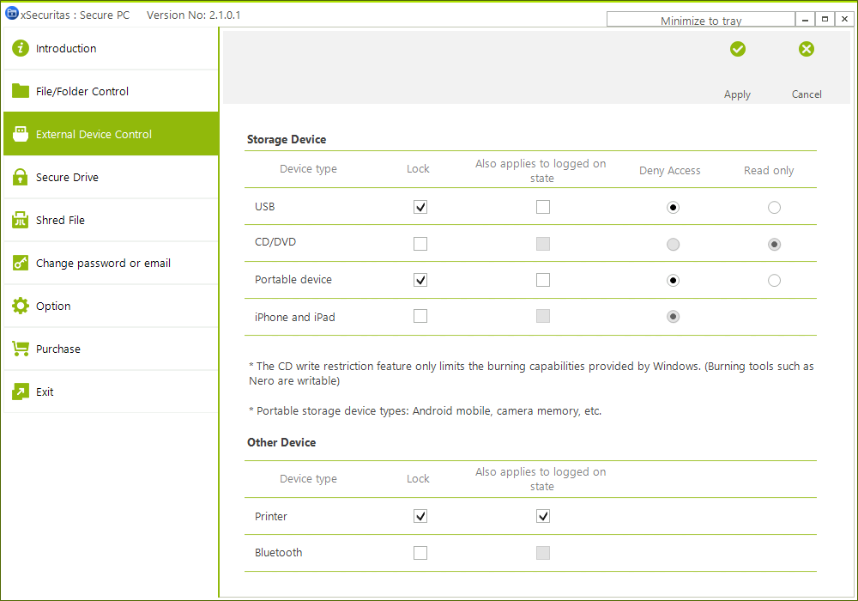Click the Deny Access column header

[x=670, y=171]
